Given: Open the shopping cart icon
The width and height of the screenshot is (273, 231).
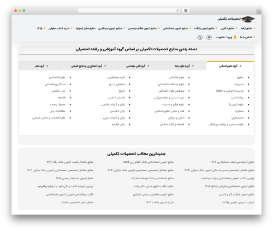Looking at the screenshot, I should tap(209, 37).
